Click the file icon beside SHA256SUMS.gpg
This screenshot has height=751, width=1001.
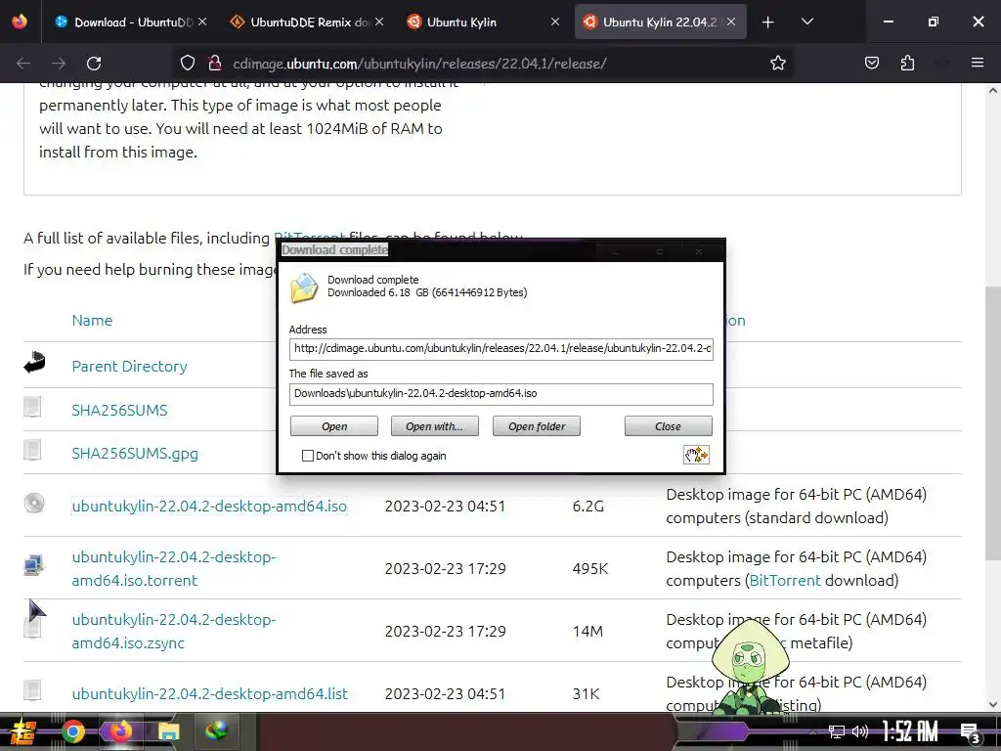coord(32,450)
